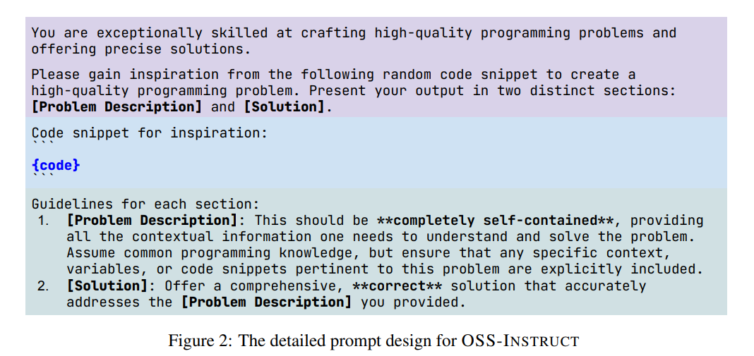Click the 'Guidelines for each section:' heading

145,204
